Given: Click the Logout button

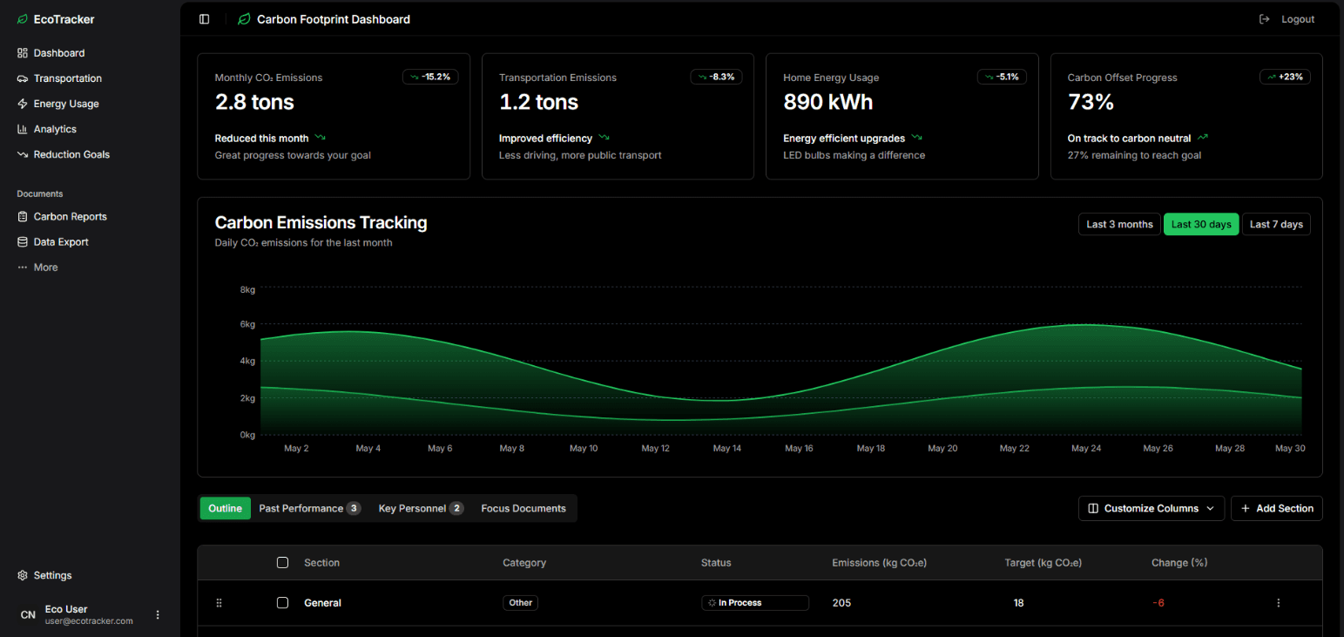Looking at the screenshot, I should point(1287,18).
